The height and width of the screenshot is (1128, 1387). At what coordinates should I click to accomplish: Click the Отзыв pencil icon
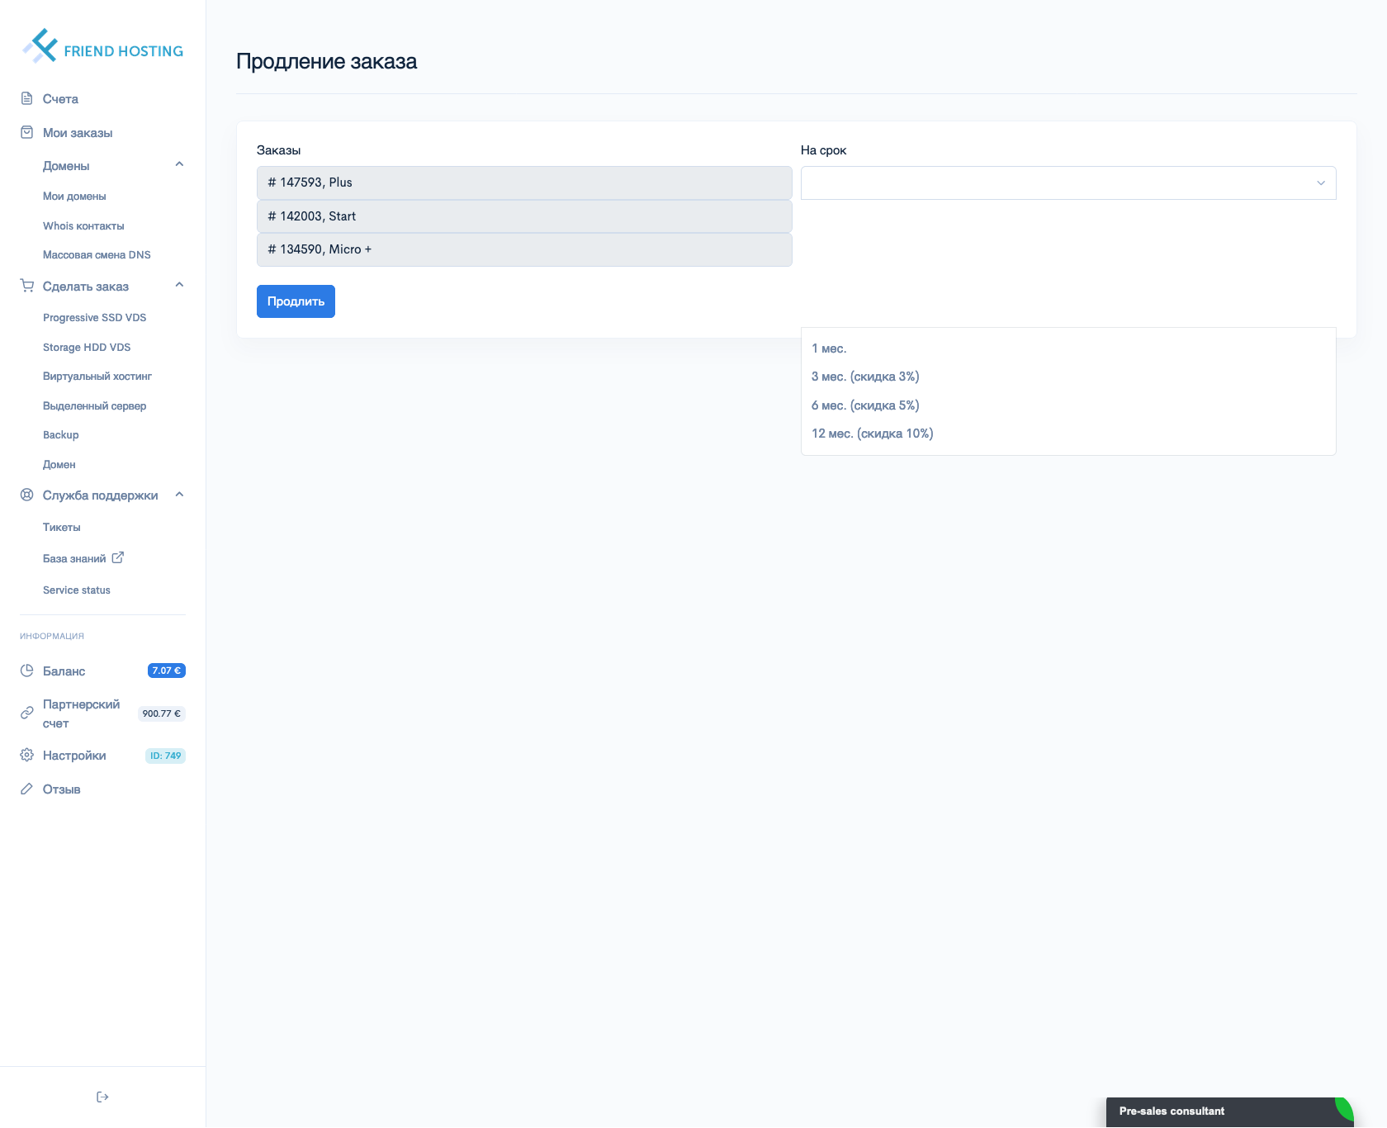(27, 789)
